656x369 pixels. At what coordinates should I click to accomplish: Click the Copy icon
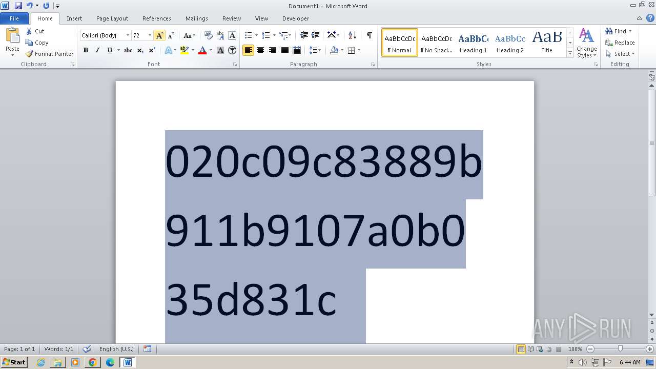point(29,43)
